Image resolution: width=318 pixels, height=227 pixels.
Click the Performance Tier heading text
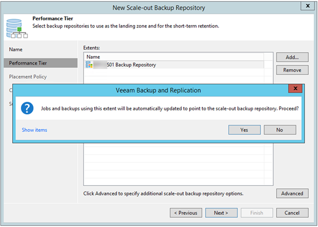(52, 18)
